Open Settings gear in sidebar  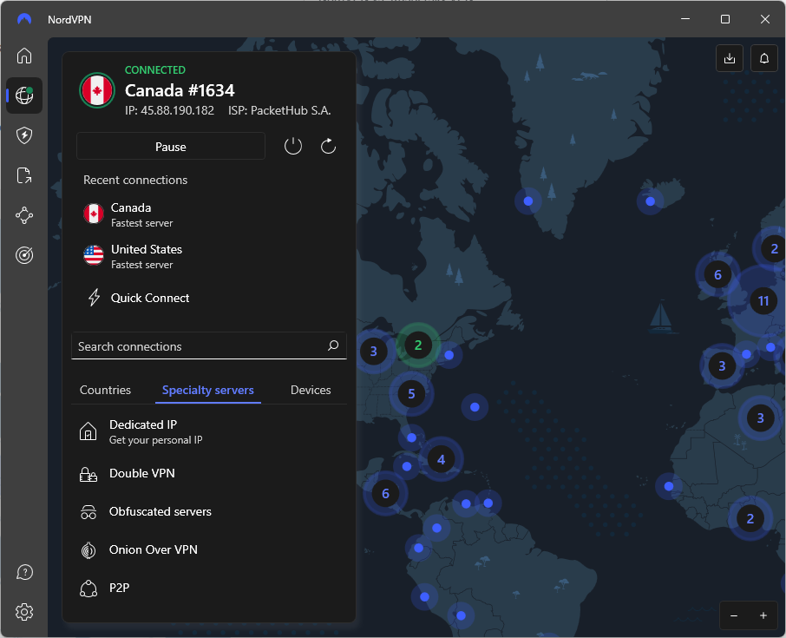tap(24, 612)
